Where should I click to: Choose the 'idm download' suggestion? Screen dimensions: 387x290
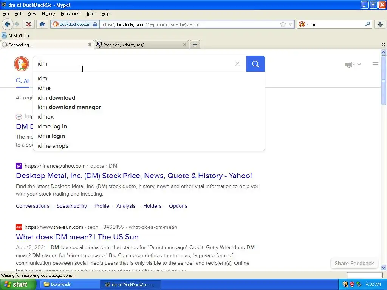coord(149,98)
